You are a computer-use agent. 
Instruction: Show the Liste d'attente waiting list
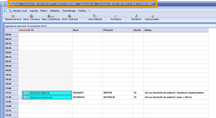point(95,18)
